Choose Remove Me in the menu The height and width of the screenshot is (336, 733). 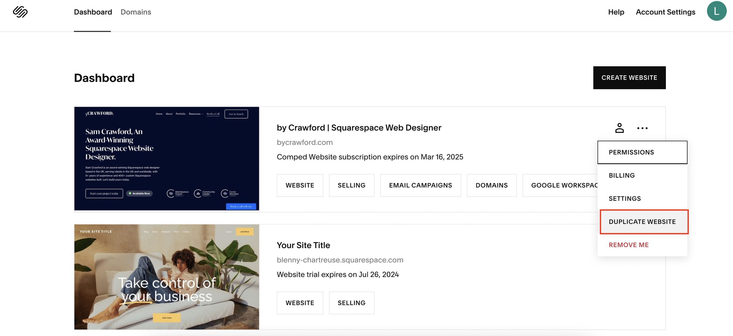(642, 245)
